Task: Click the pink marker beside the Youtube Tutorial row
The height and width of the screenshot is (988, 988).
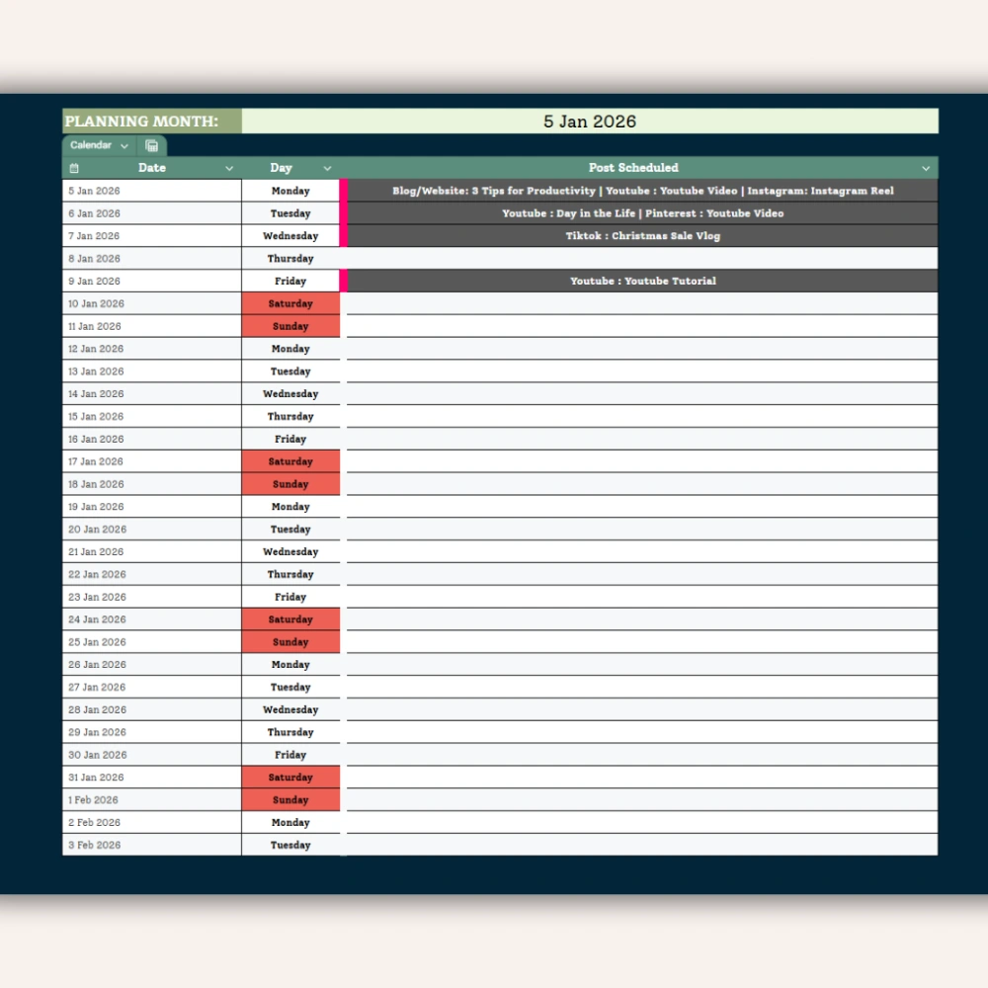Action: [x=344, y=281]
